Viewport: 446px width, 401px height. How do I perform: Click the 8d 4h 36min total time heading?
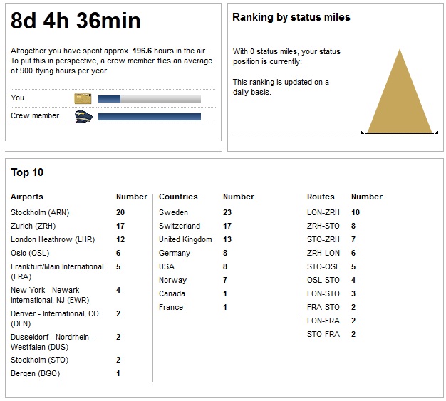[x=76, y=21]
